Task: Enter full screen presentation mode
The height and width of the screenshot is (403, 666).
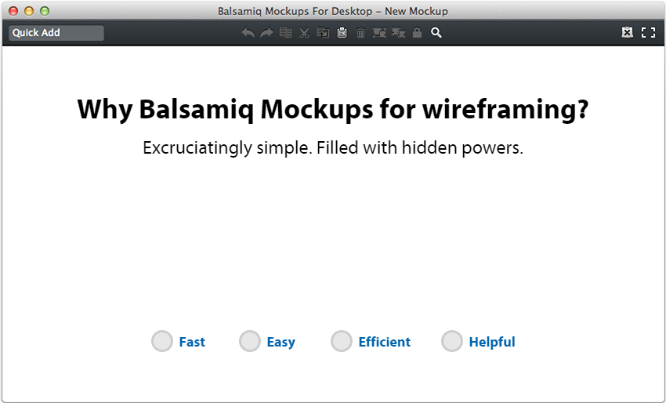Action: 648,33
